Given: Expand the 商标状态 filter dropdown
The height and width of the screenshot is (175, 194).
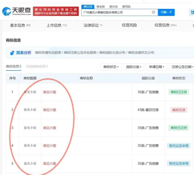Looking at the screenshot, I should click(111, 67).
